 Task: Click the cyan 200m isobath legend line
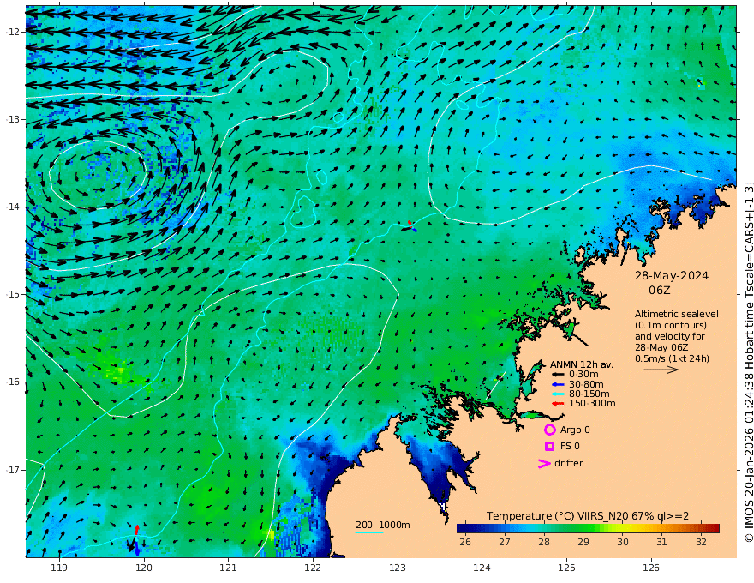[369, 532]
